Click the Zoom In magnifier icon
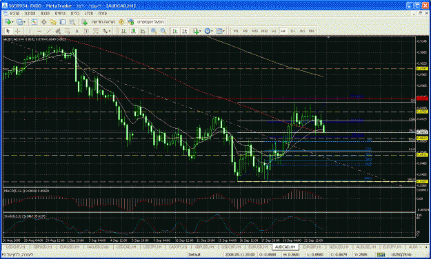Screen dimensions: 431x259 coord(154,31)
